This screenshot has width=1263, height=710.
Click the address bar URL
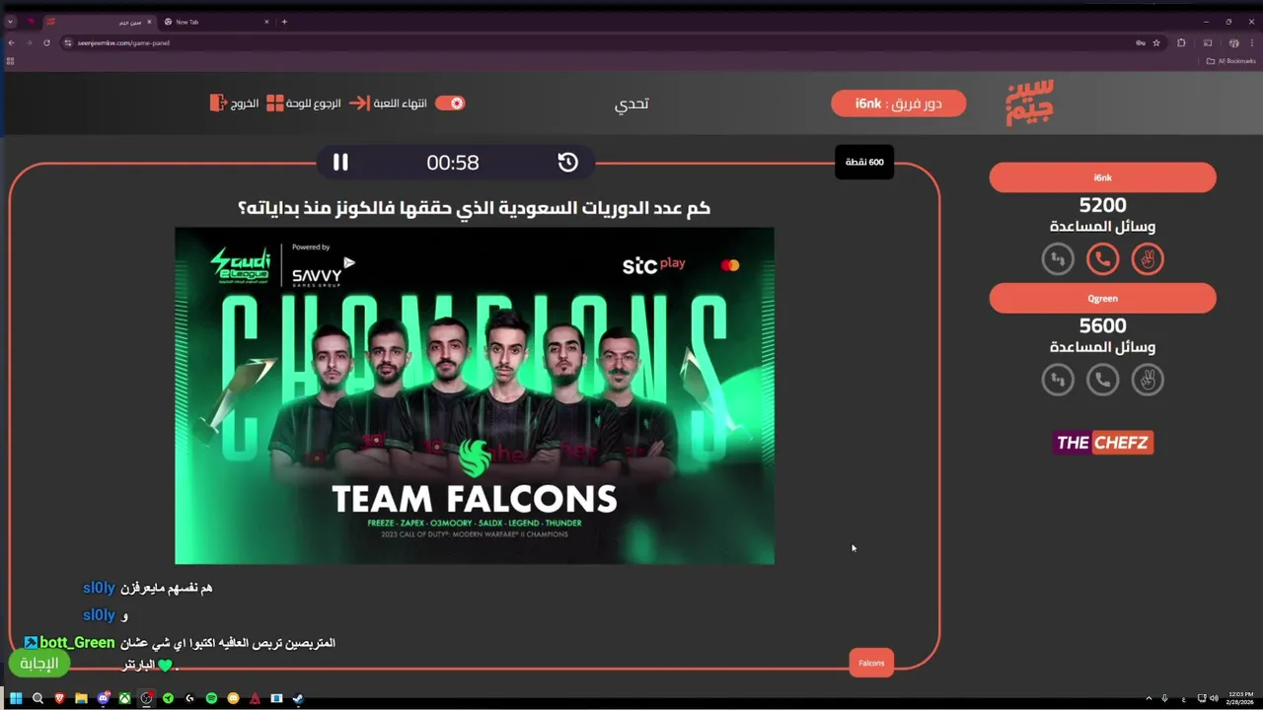click(x=124, y=42)
